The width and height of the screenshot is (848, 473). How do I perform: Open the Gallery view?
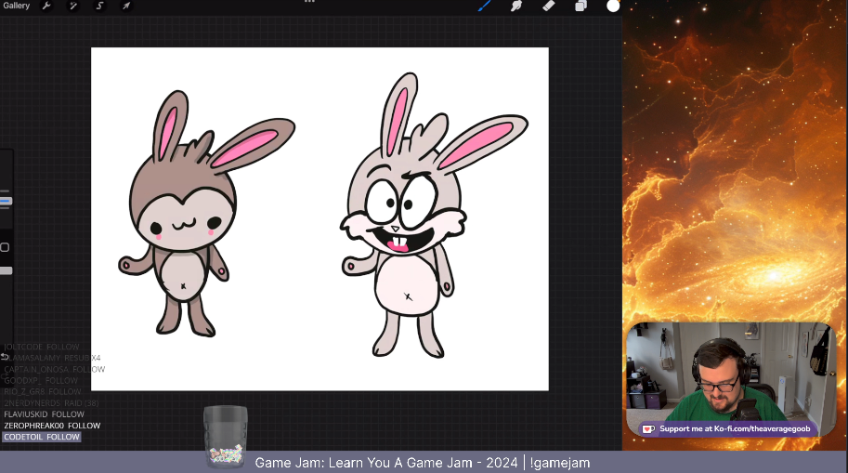point(17,6)
